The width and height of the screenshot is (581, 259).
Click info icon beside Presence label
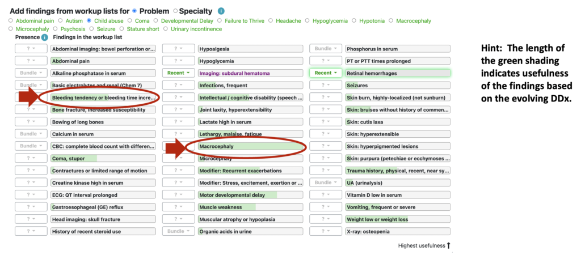coord(45,37)
